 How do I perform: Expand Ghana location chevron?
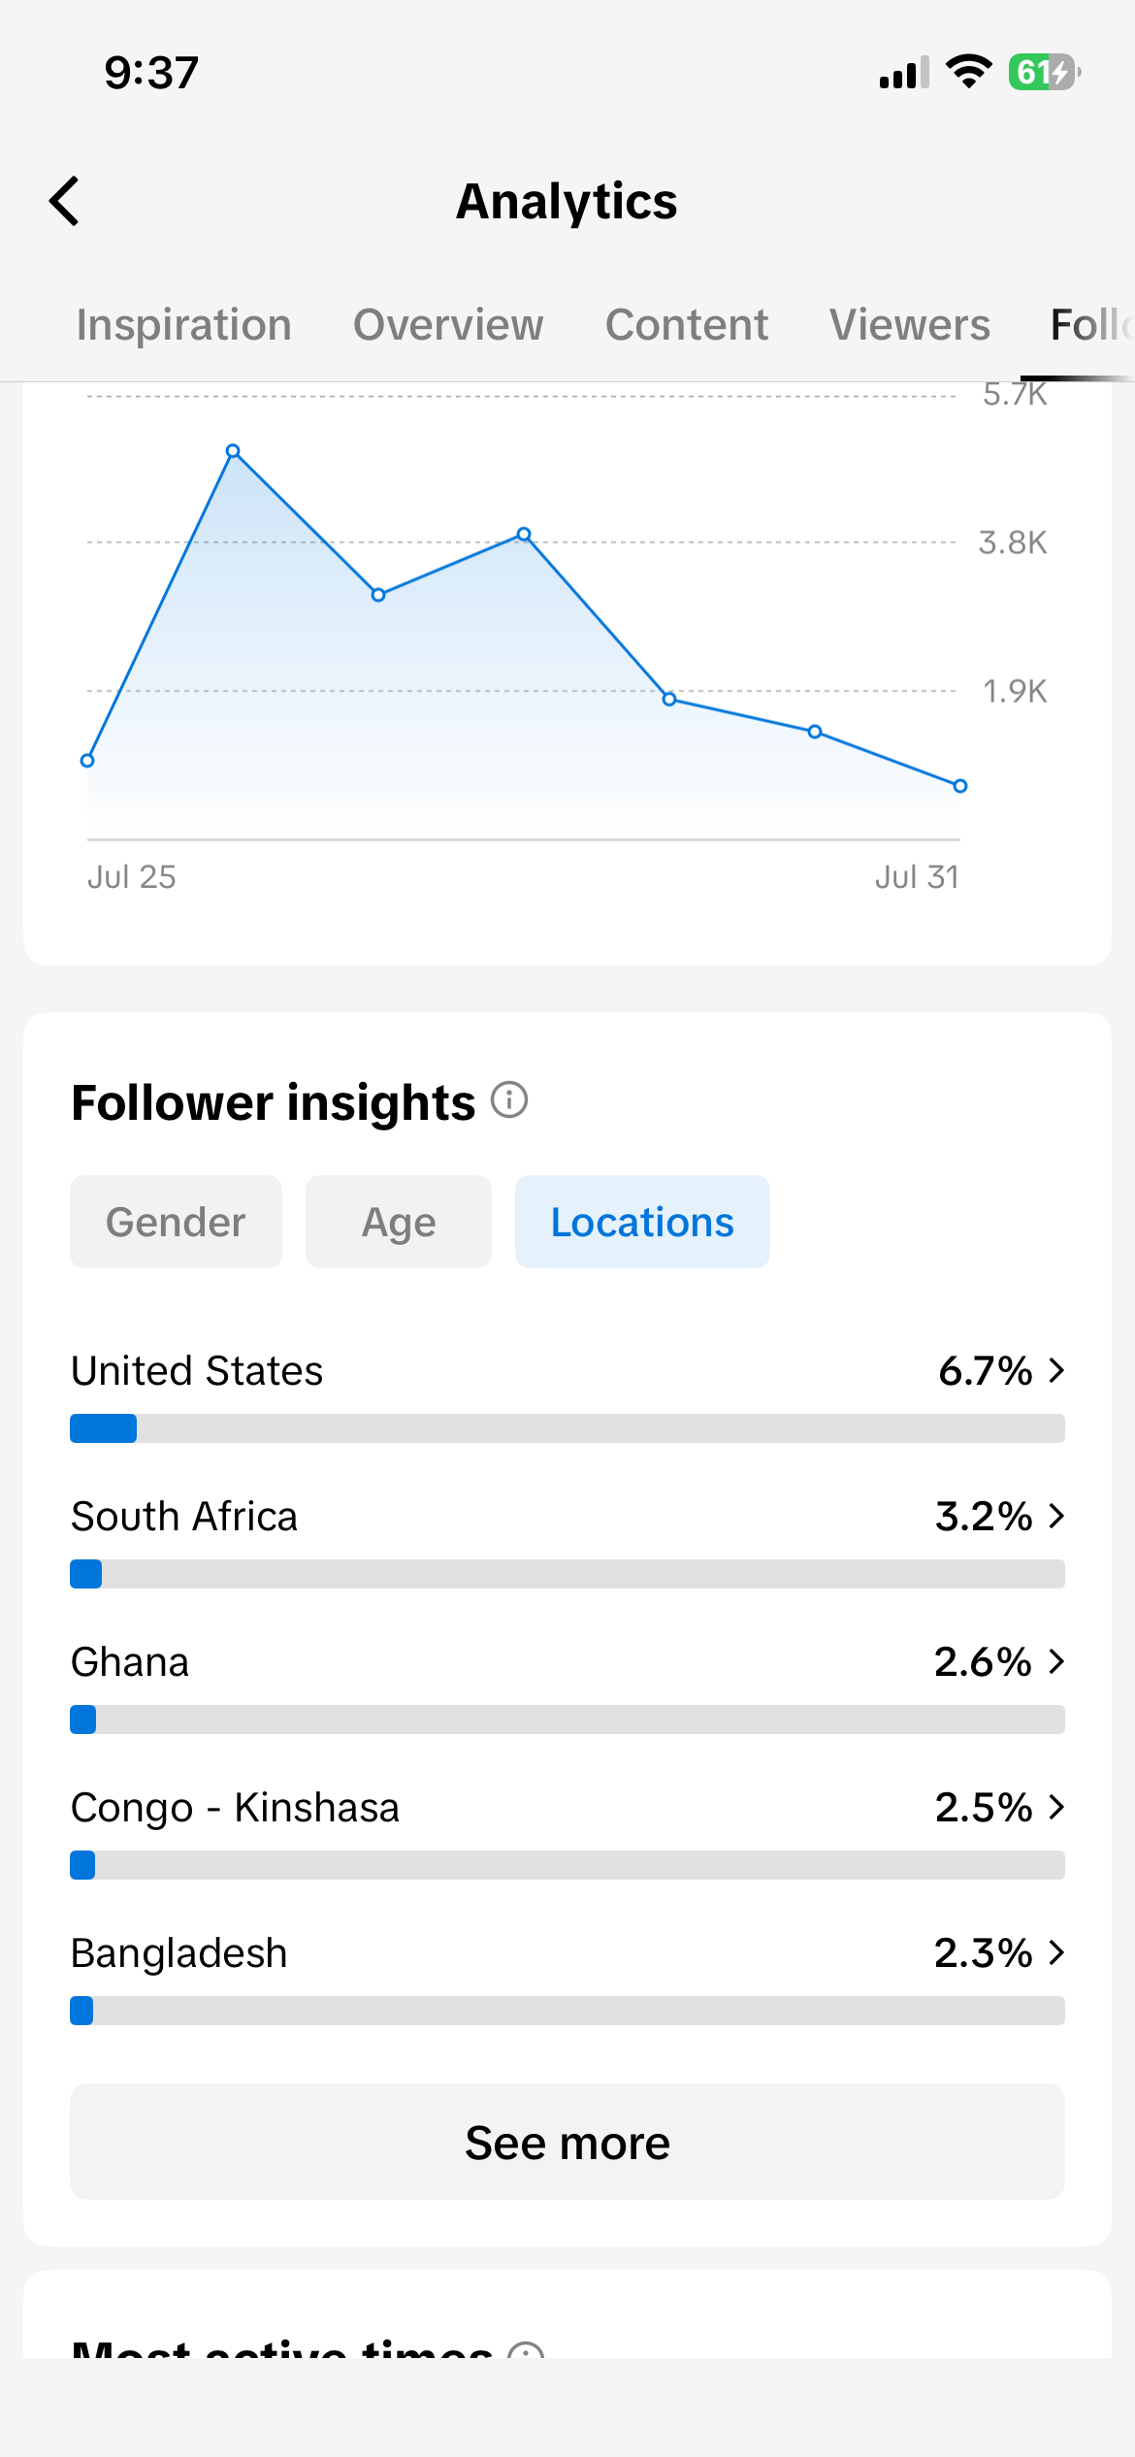pyautogui.click(x=1057, y=1661)
